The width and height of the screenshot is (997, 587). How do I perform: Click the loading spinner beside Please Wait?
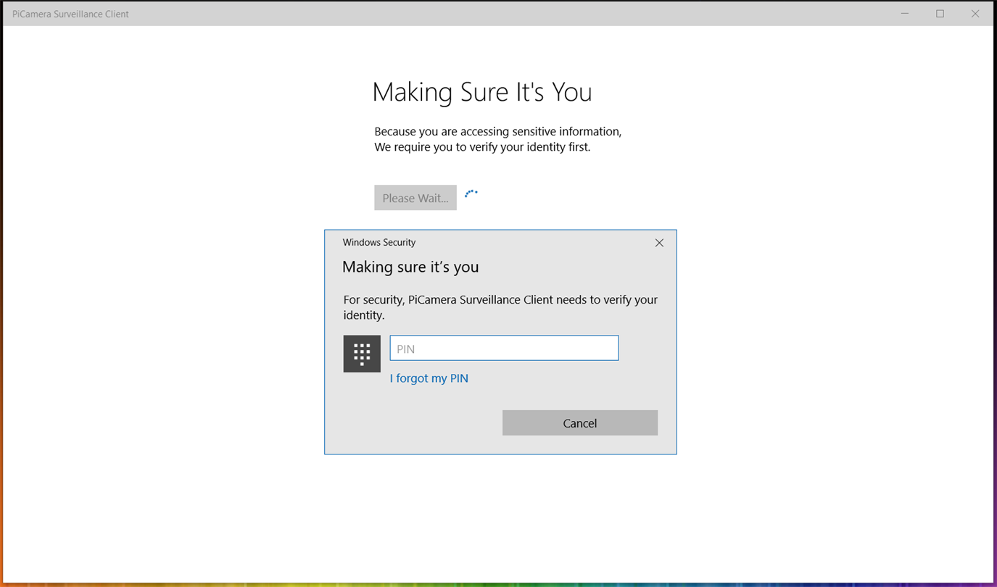(471, 193)
